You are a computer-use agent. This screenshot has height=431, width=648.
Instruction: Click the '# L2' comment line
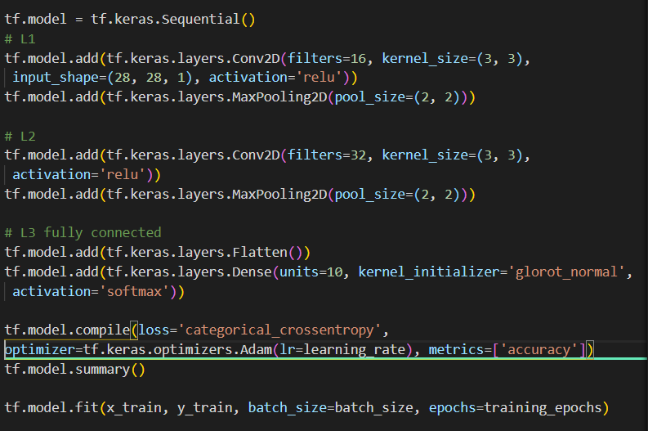[20, 136]
